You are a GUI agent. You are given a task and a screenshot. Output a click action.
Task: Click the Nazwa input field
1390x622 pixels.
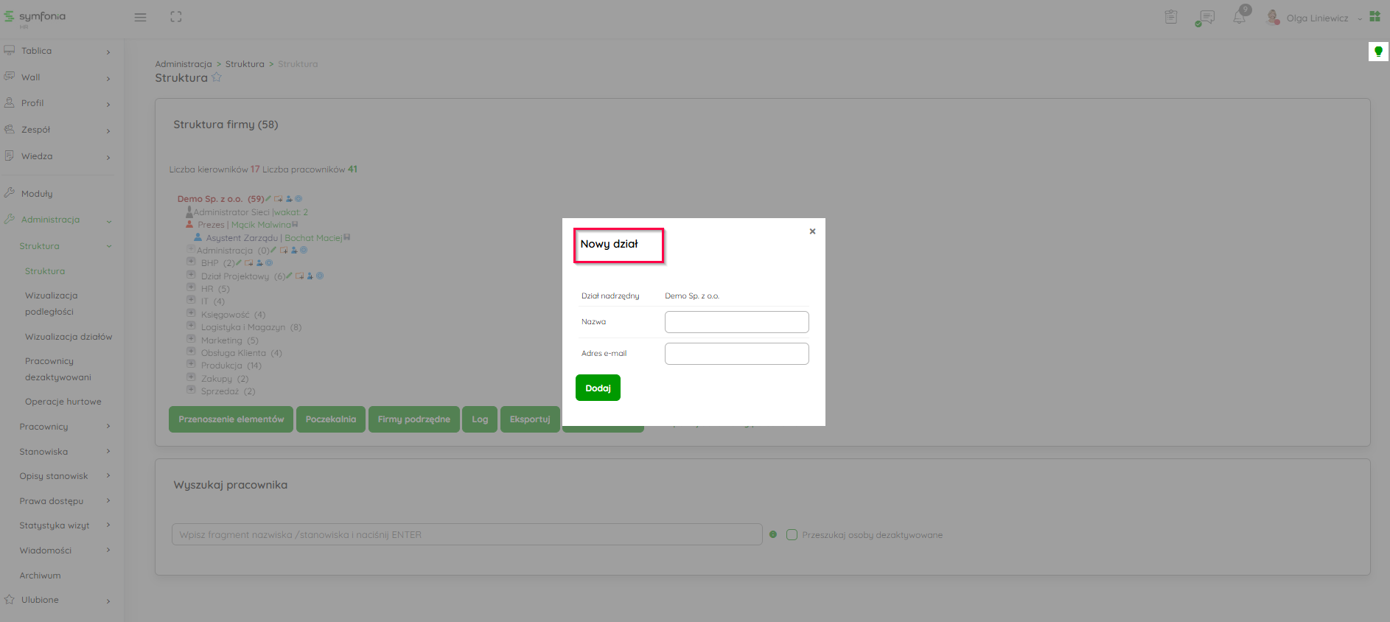pos(736,322)
